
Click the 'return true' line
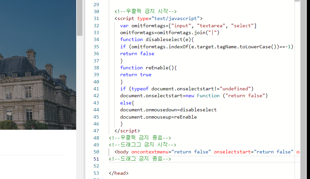pyautogui.click(x=136, y=75)
